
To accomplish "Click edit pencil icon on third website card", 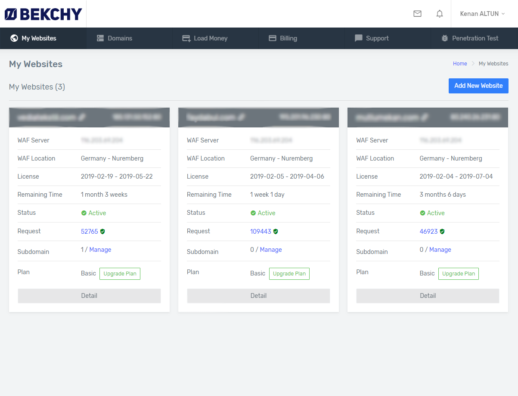I will point(425,117).
